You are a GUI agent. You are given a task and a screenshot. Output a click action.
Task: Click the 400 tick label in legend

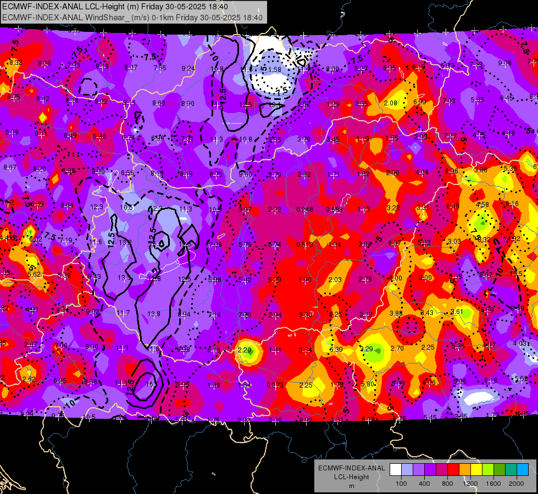[424, 484]
